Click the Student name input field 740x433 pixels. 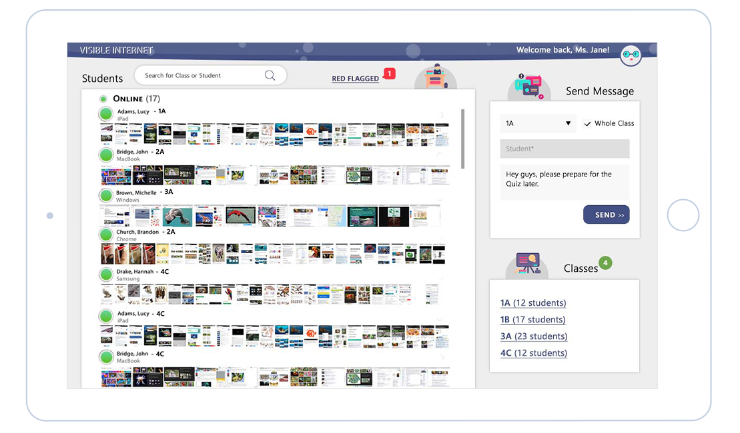565,149
